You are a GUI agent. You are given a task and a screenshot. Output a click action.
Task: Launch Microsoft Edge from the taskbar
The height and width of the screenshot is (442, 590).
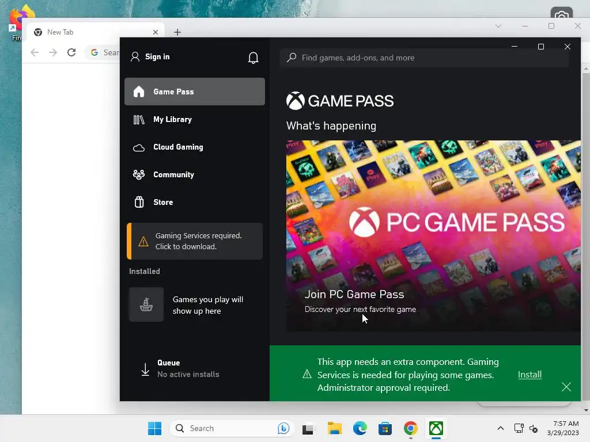(360, 428)
